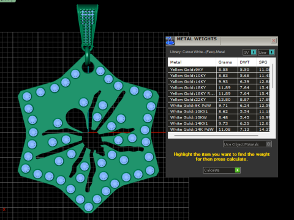Click the Metal Weights scale icon in title bar
Image resolution: width=294 pixels, height=220 pixels.
coord(170,41)
